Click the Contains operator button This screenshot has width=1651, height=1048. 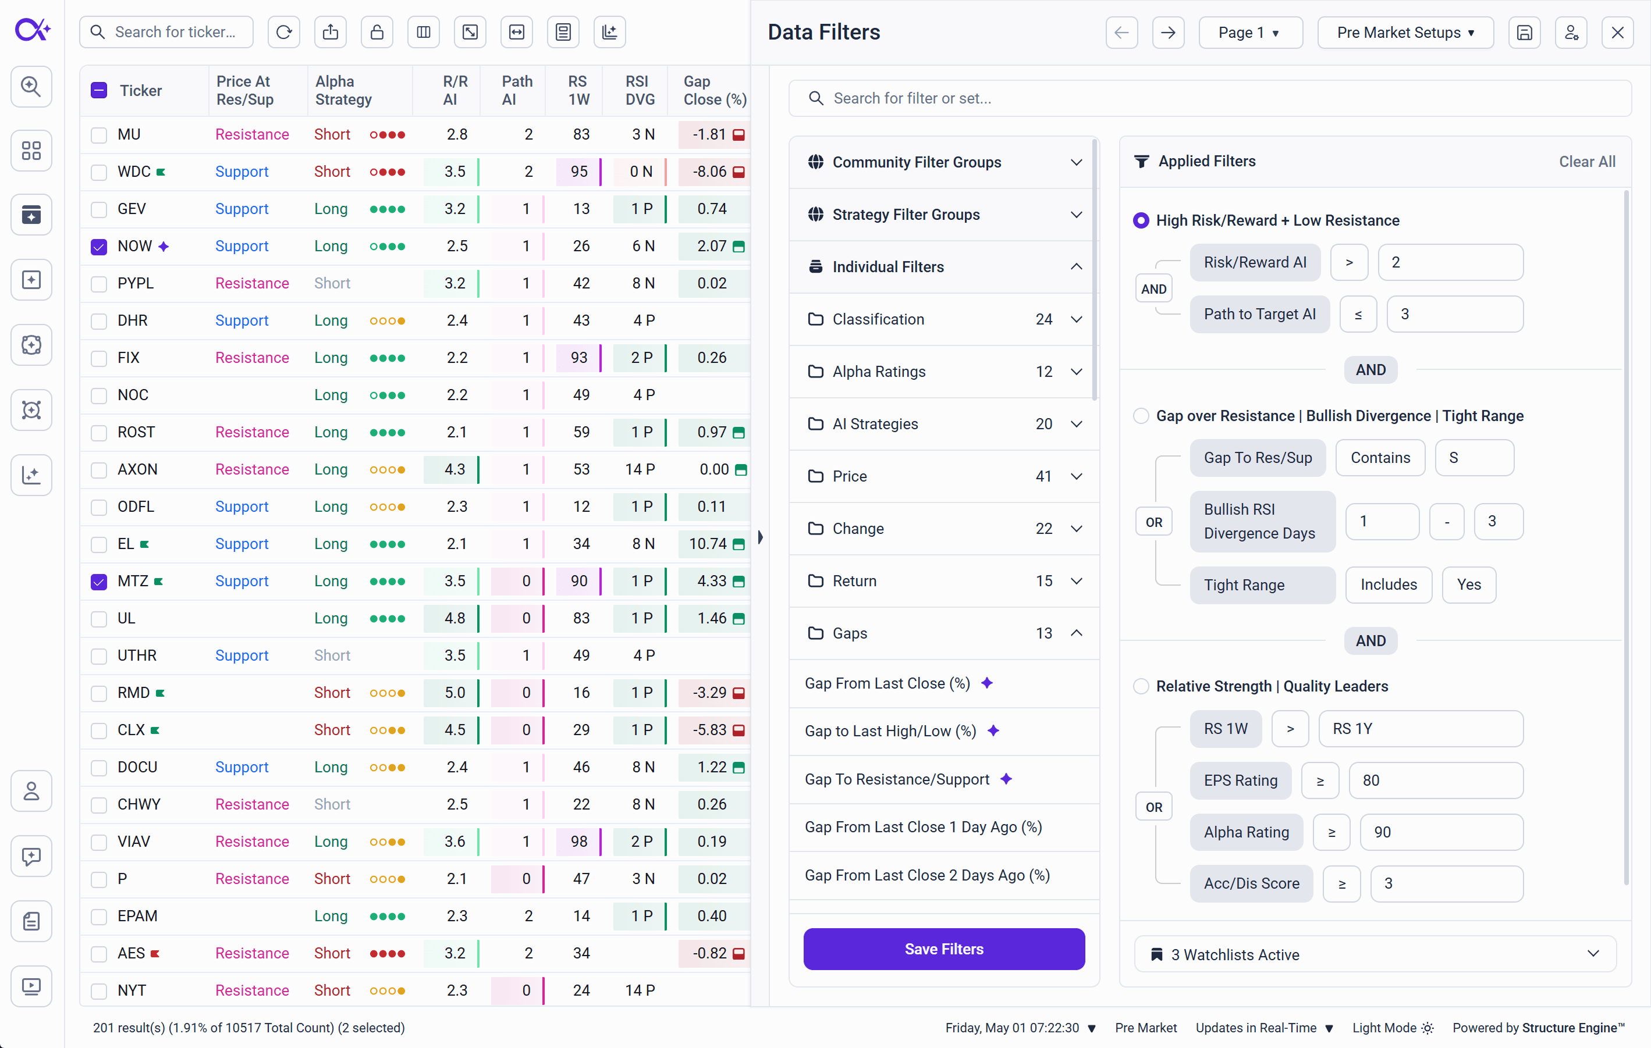point(1380,458)
